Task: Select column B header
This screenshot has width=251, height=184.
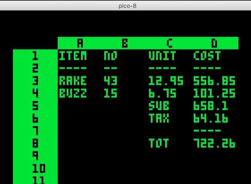Action: (125, 43)
